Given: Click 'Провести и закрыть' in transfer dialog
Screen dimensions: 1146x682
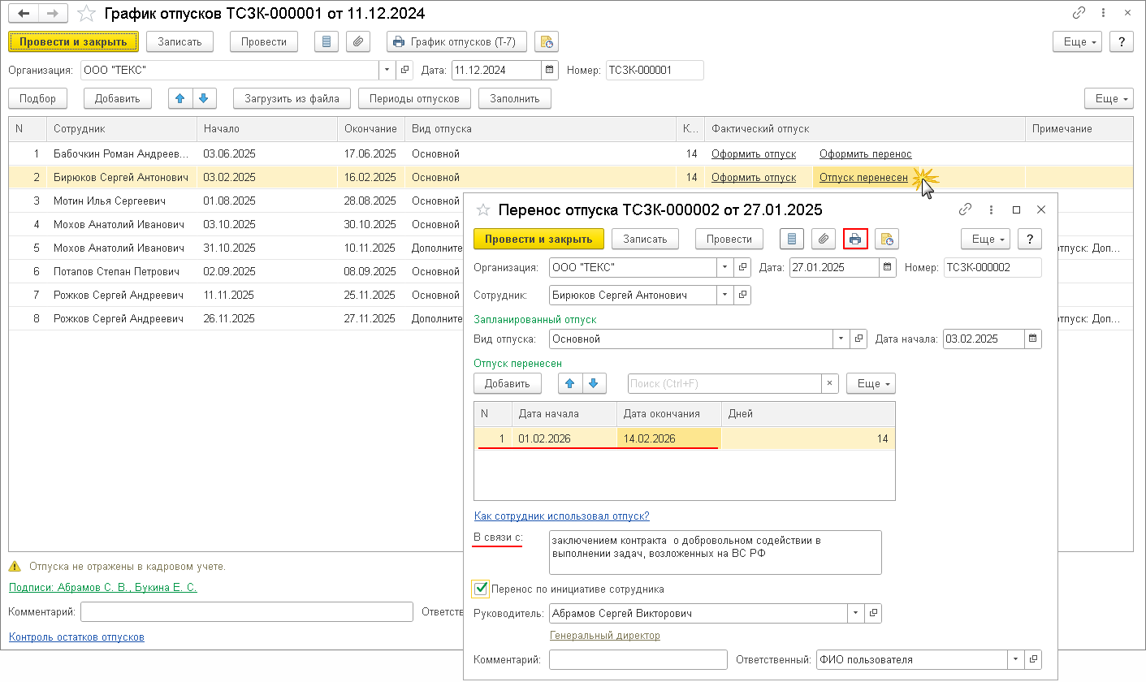Looking at the screenshot, I should click(x=538, y=239).
